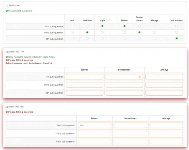
Task: Click Sometimes field for Fifth sub-question in Multi-Flex 1-10
Action: [124, 93]
